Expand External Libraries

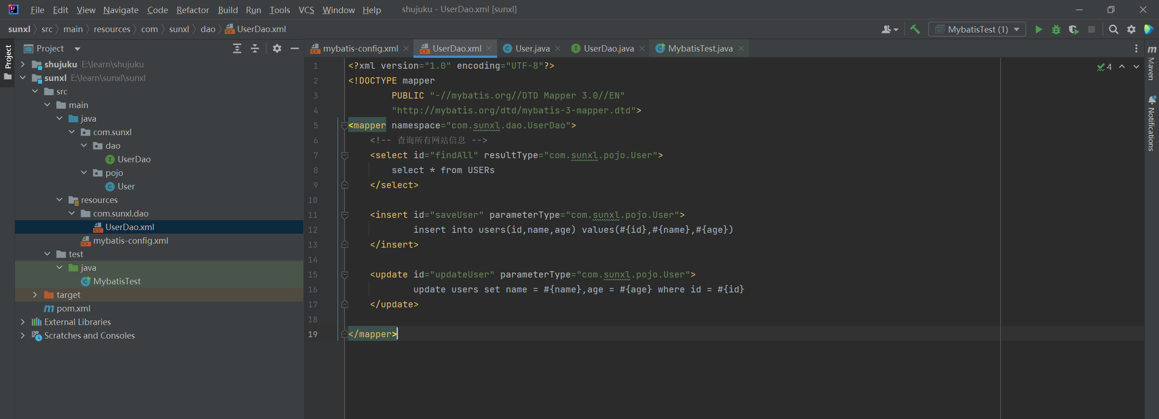coord(23,322)
